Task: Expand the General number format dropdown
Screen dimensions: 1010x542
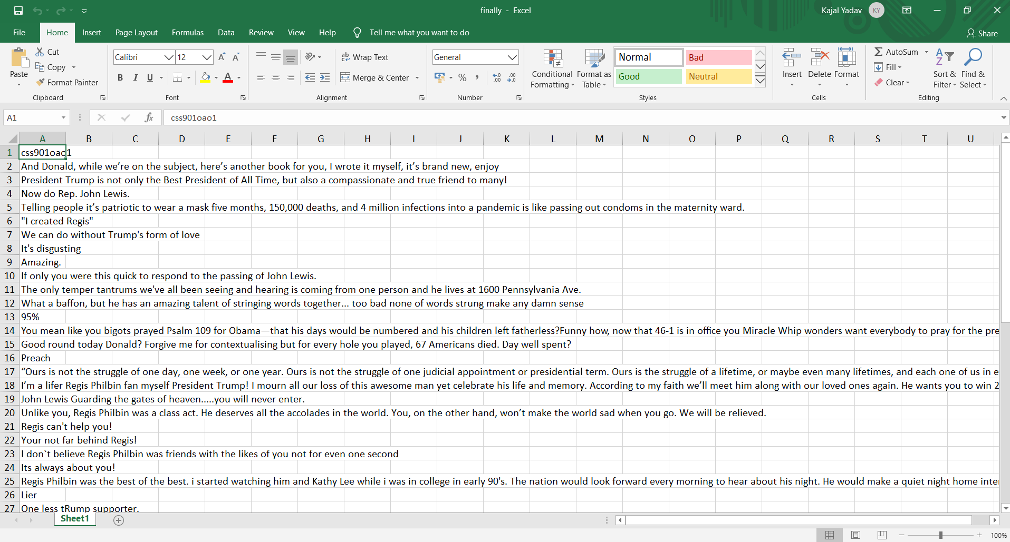Action: pyautogui.click(x=512, y=57)
